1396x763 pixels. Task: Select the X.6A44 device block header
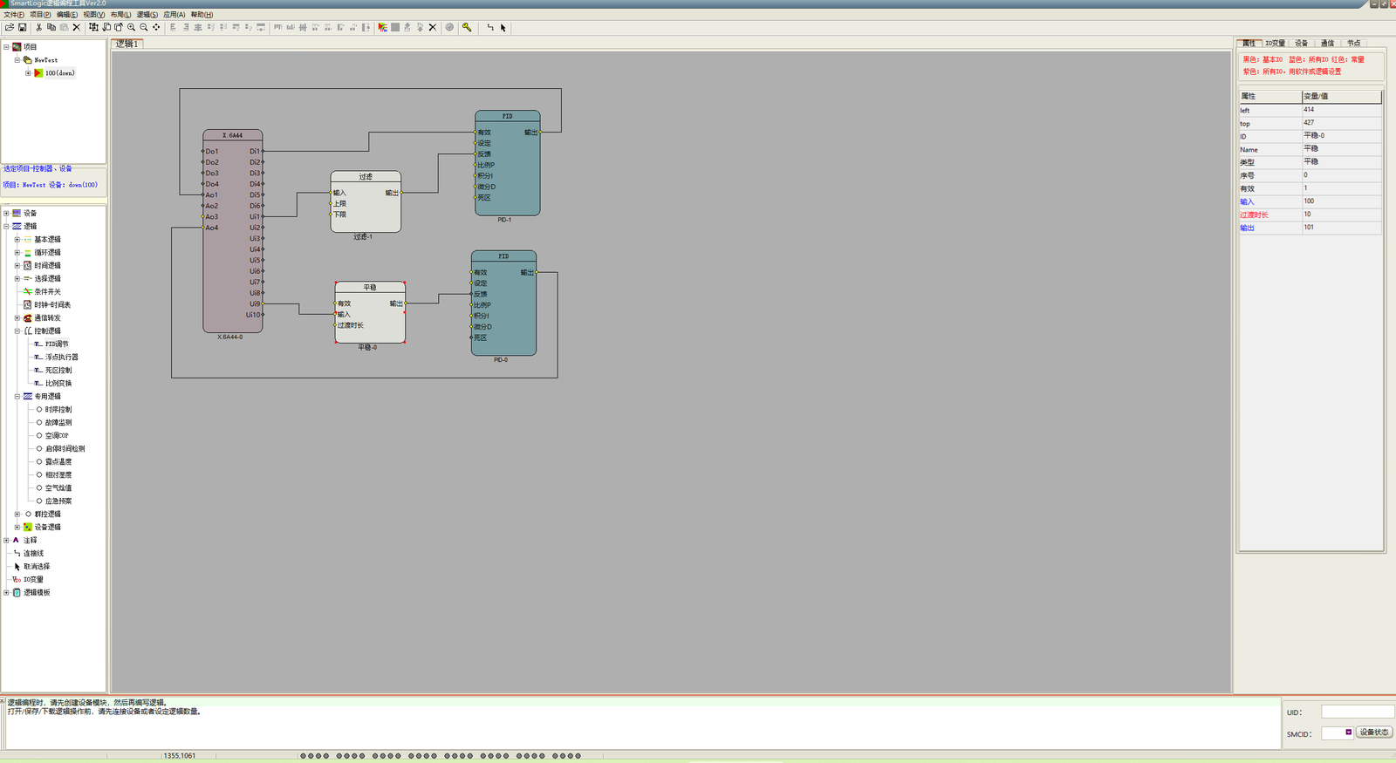coord(233,135)
